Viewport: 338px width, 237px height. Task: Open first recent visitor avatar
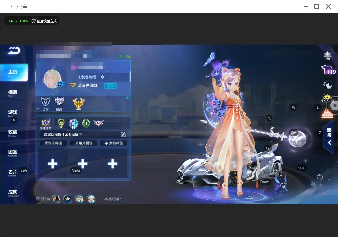pyautogui.click(x=56, y=199)
